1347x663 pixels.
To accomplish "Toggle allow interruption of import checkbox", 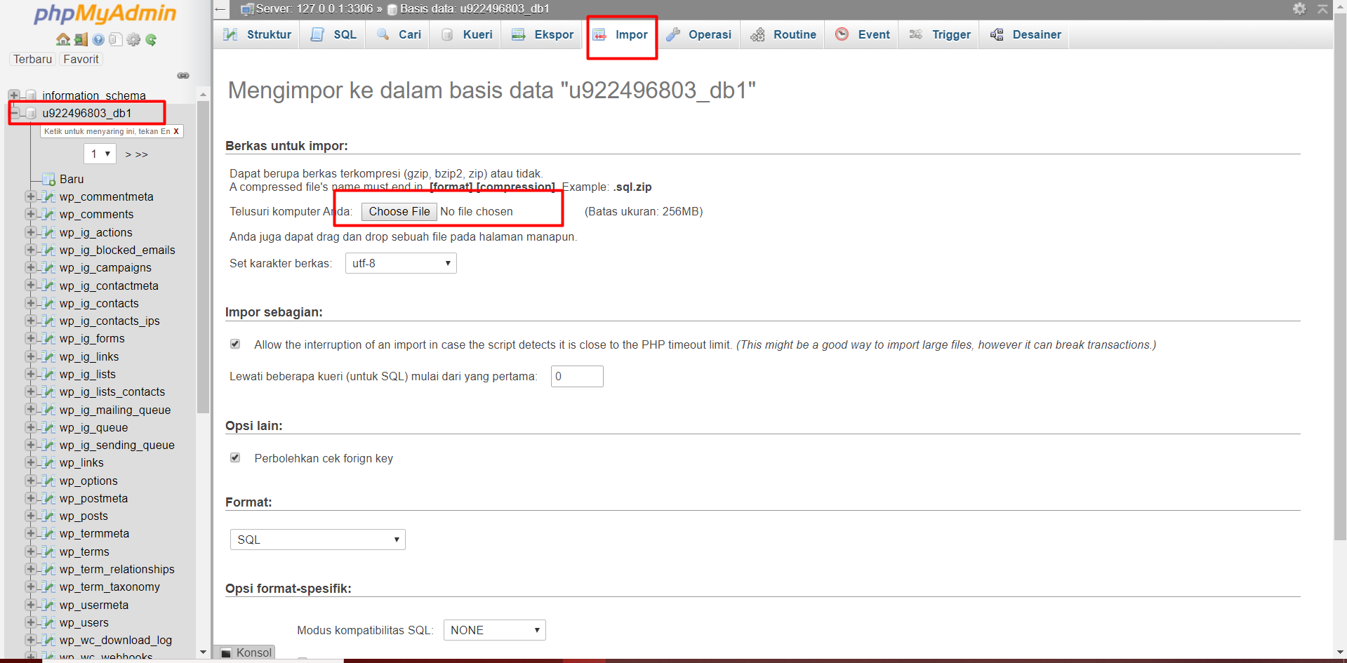I will 235,344.
